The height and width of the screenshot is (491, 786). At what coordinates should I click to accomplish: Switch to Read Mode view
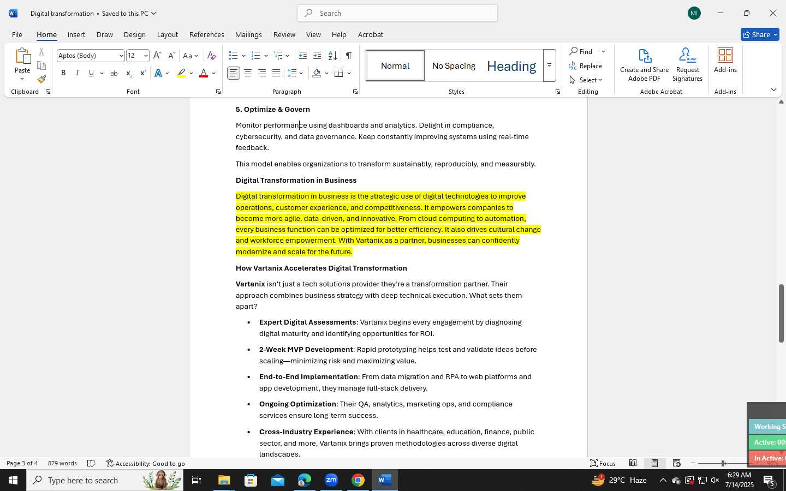(633, 463)
